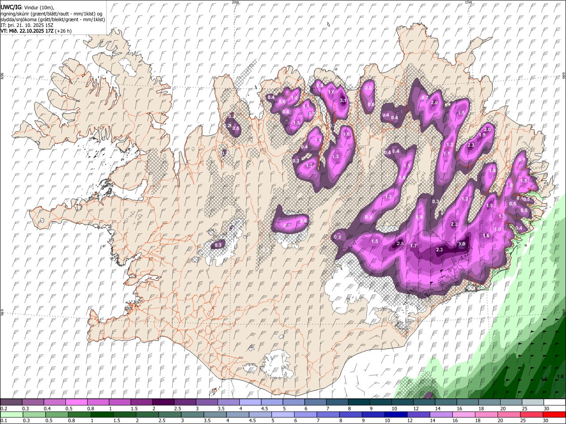
Task: Select pale periwinkle rain legend swatch between 5 and 6
Action: pyautogui.click(x=283, y=415)
